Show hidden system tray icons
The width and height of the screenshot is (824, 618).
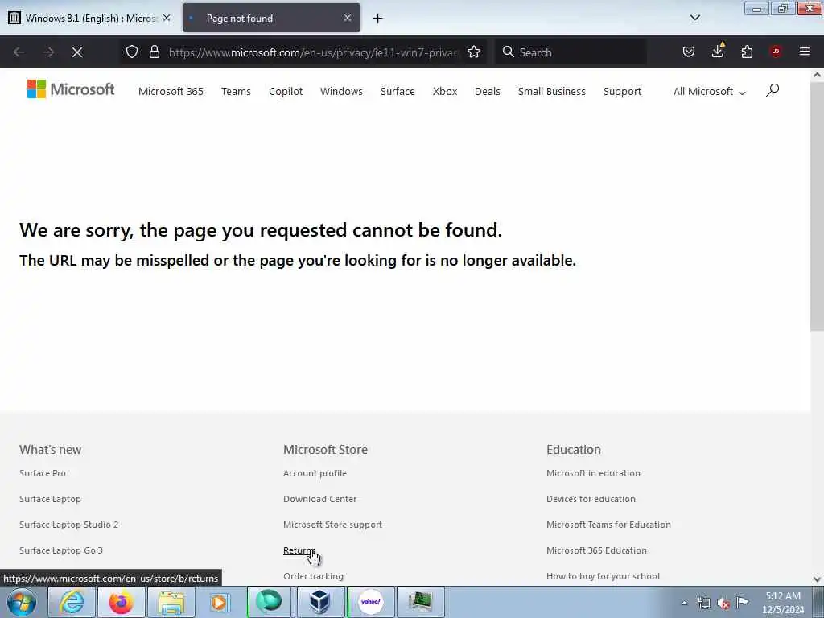[x=684, y=603]
